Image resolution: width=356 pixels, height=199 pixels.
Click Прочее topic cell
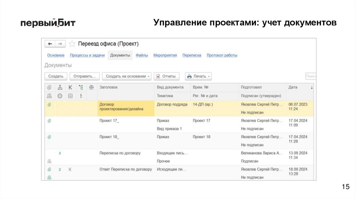point(163,161)
